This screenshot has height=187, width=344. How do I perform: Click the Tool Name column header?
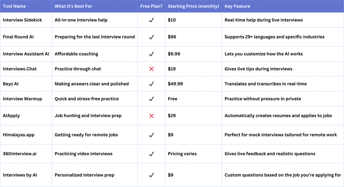coord(14,6)
